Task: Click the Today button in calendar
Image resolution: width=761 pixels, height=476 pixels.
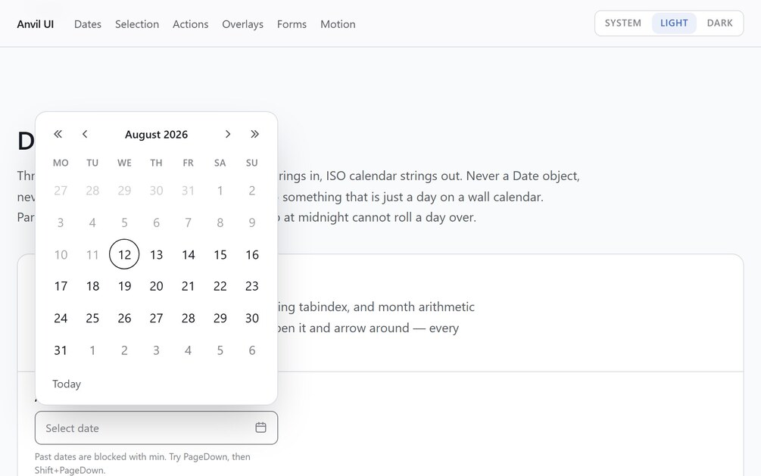Action: pyautogui.click(x=67, y=384)
